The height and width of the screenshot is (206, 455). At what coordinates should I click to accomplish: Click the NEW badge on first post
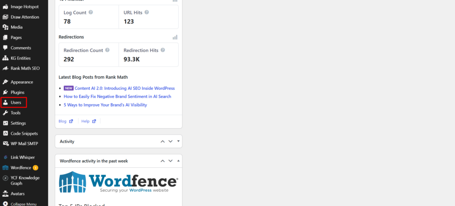[x=69, y=88]
